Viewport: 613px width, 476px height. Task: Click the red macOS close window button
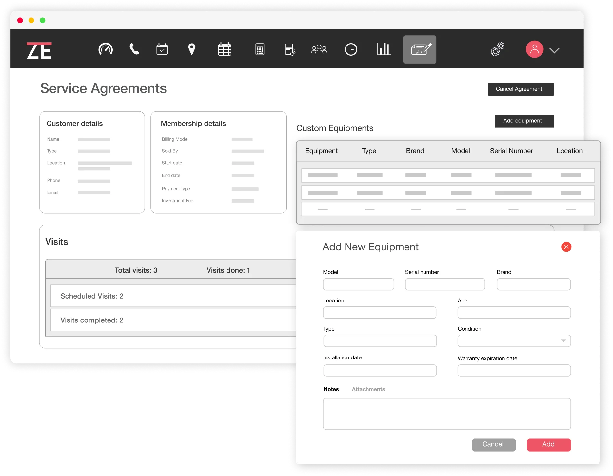click(x=20, y=20)
